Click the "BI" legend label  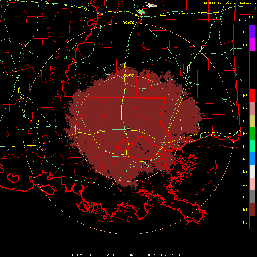point(245,210)
